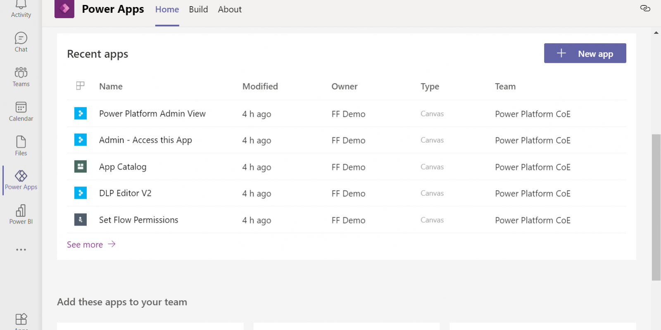
Task: Click the App Catalog green icon
Action: click(x=81, y=167)
